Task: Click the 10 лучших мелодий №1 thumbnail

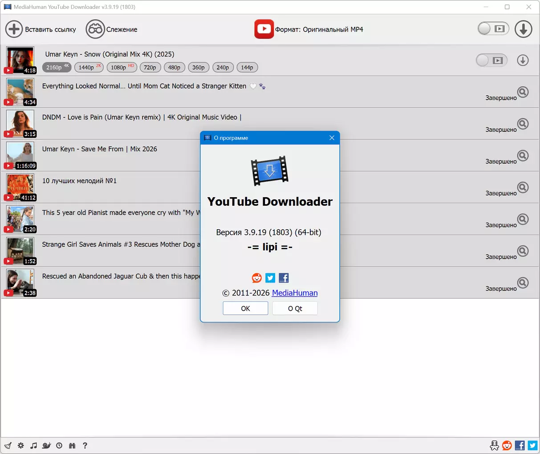Action: tap(20, 187)
